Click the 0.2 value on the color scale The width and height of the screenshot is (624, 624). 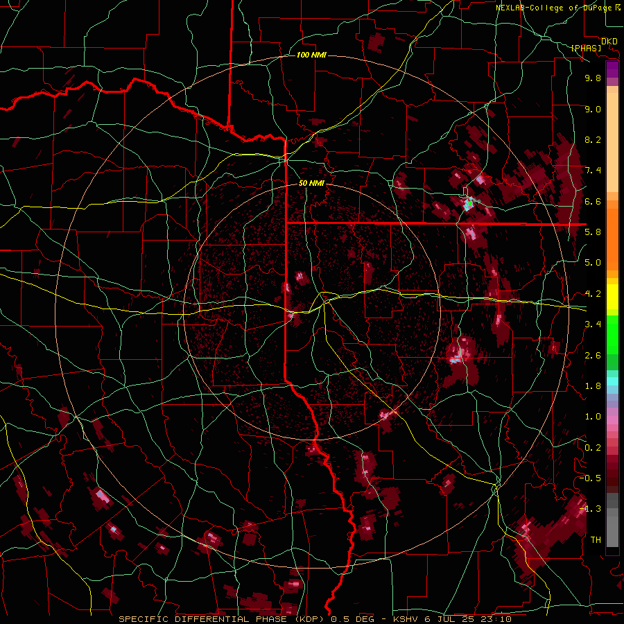pyautogui.click(x=593, y=448)
